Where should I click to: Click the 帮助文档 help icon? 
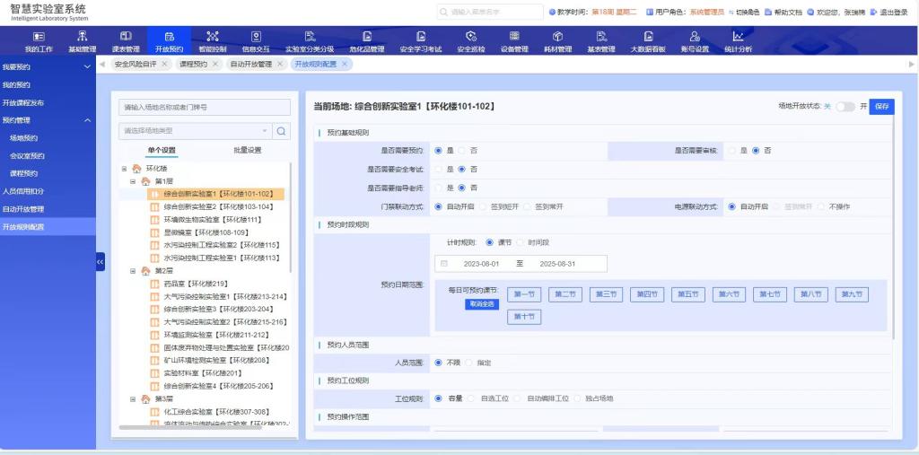(x=766, y=13)
